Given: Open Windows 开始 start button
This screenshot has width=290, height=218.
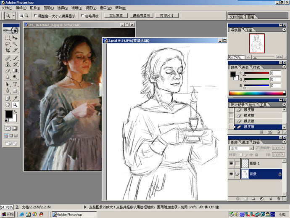Looking at the screenshot, I should [8, 214].
